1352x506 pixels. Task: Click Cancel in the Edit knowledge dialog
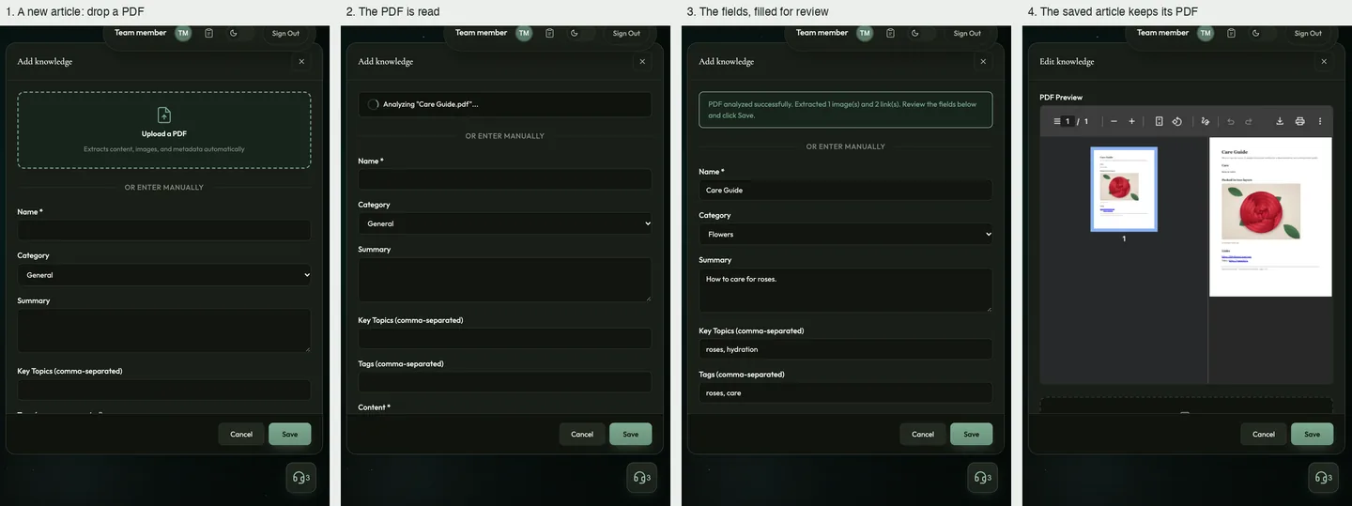click(1264, 434)
